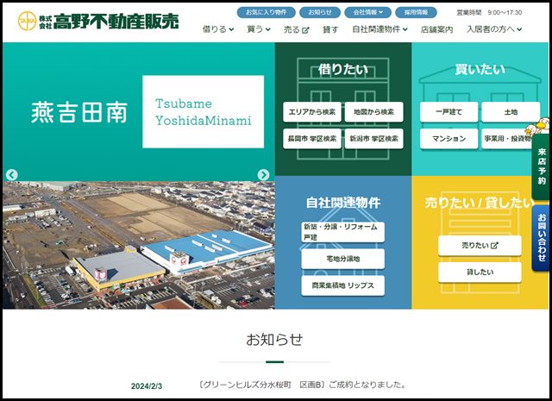Open the 採用情報 recruitment pill
Screen dimensions: 552x401
pyautogui.click(x=416, y=12)
